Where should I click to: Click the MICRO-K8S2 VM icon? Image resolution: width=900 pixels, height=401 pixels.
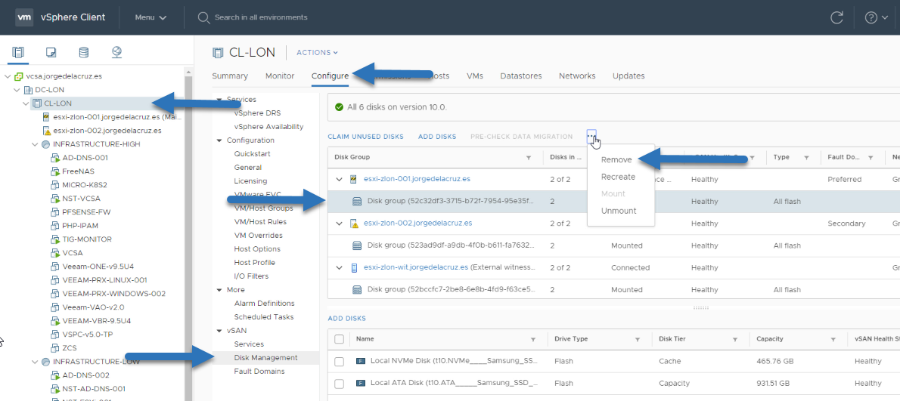56,185
